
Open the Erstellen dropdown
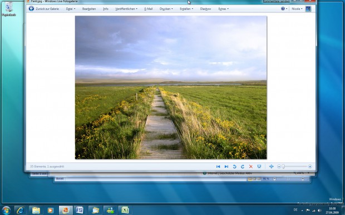click(186, 9)
